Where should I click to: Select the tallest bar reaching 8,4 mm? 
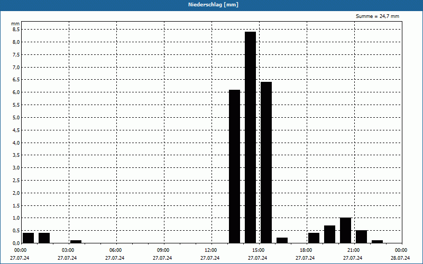point(250,137)
